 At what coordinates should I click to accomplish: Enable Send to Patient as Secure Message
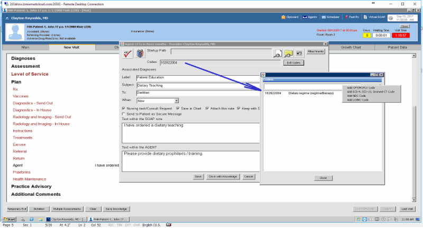(x=124, y=114)
